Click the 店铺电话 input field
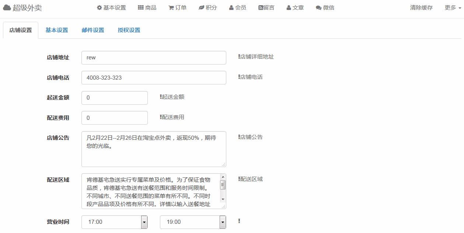Screen dimensions: 464x233 [x=154, y=78]
